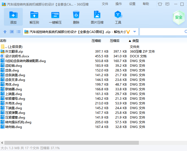Click the 安全 security shield badge
The image size is (187, 151).
pos(179,17)
